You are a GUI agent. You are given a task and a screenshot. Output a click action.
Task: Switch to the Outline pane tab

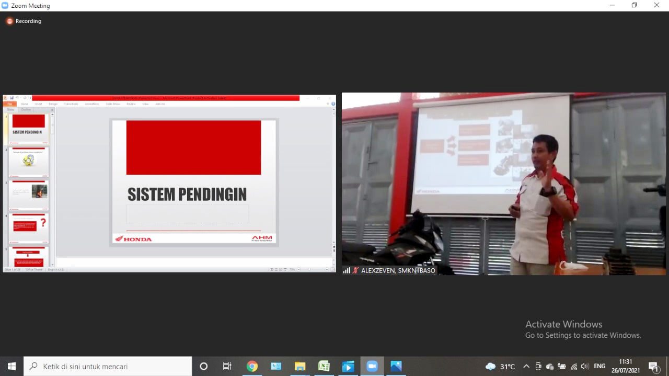coord(26,110)
